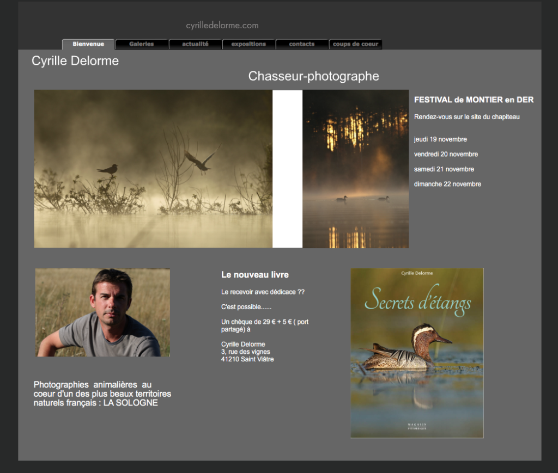The width and height of the screenshot is (558, 473).
Task: Switch to the Galeries tab
Action: click(142, 44)
